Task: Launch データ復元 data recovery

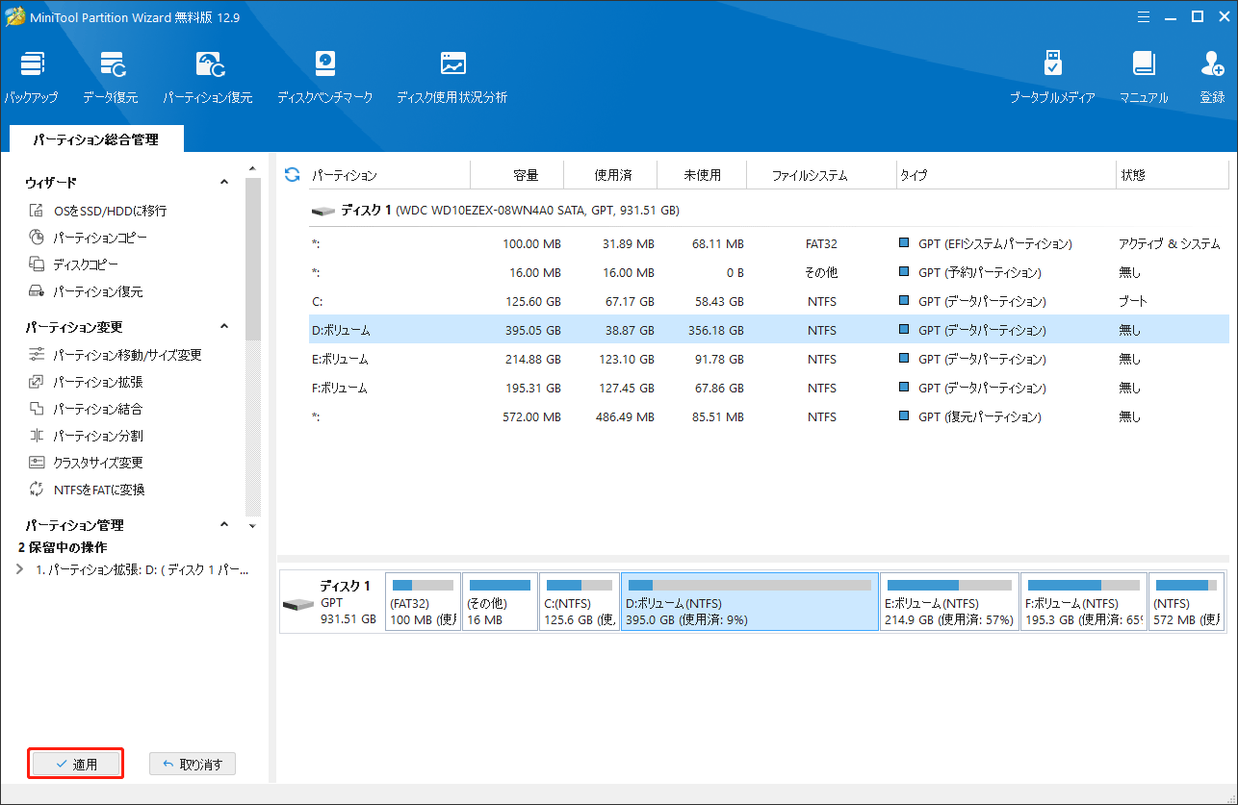Action: (110, 77)
